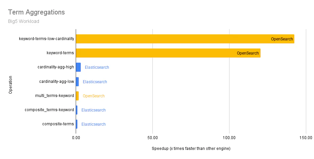Image resolution: width=314 pixels, height=159 pixels.
Task: Select the orange OpenSearch label beside multi_terms-keyword
Action: point(94,96)
